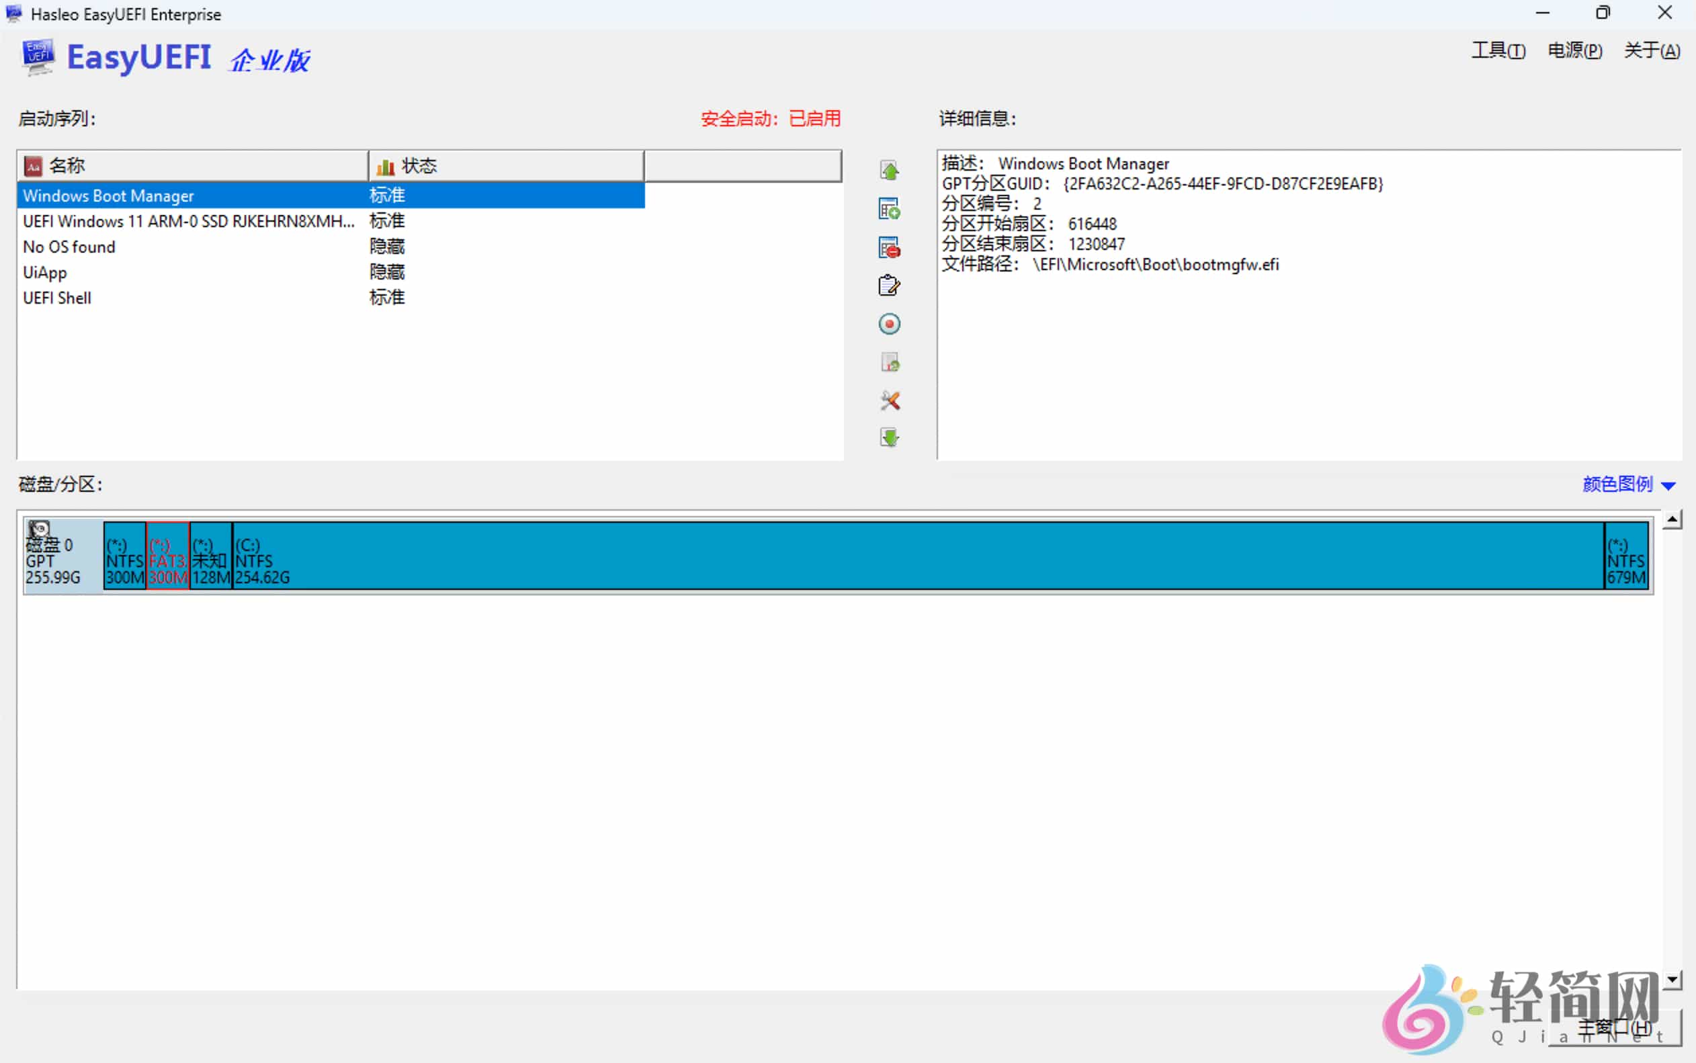Select the red FAT32 300M partition

point(168,556)
